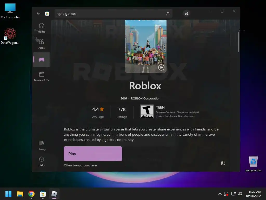Select the Gaming controller sidebar item
Image resolution: width=266 pixels, height=200 pixels.
click(42, 60)
